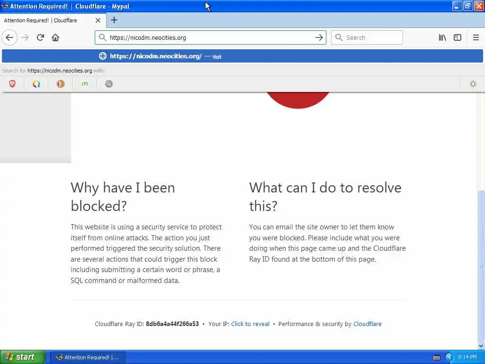
Task: Search with the gray magnifier search engine
Action: pos(108,84)
